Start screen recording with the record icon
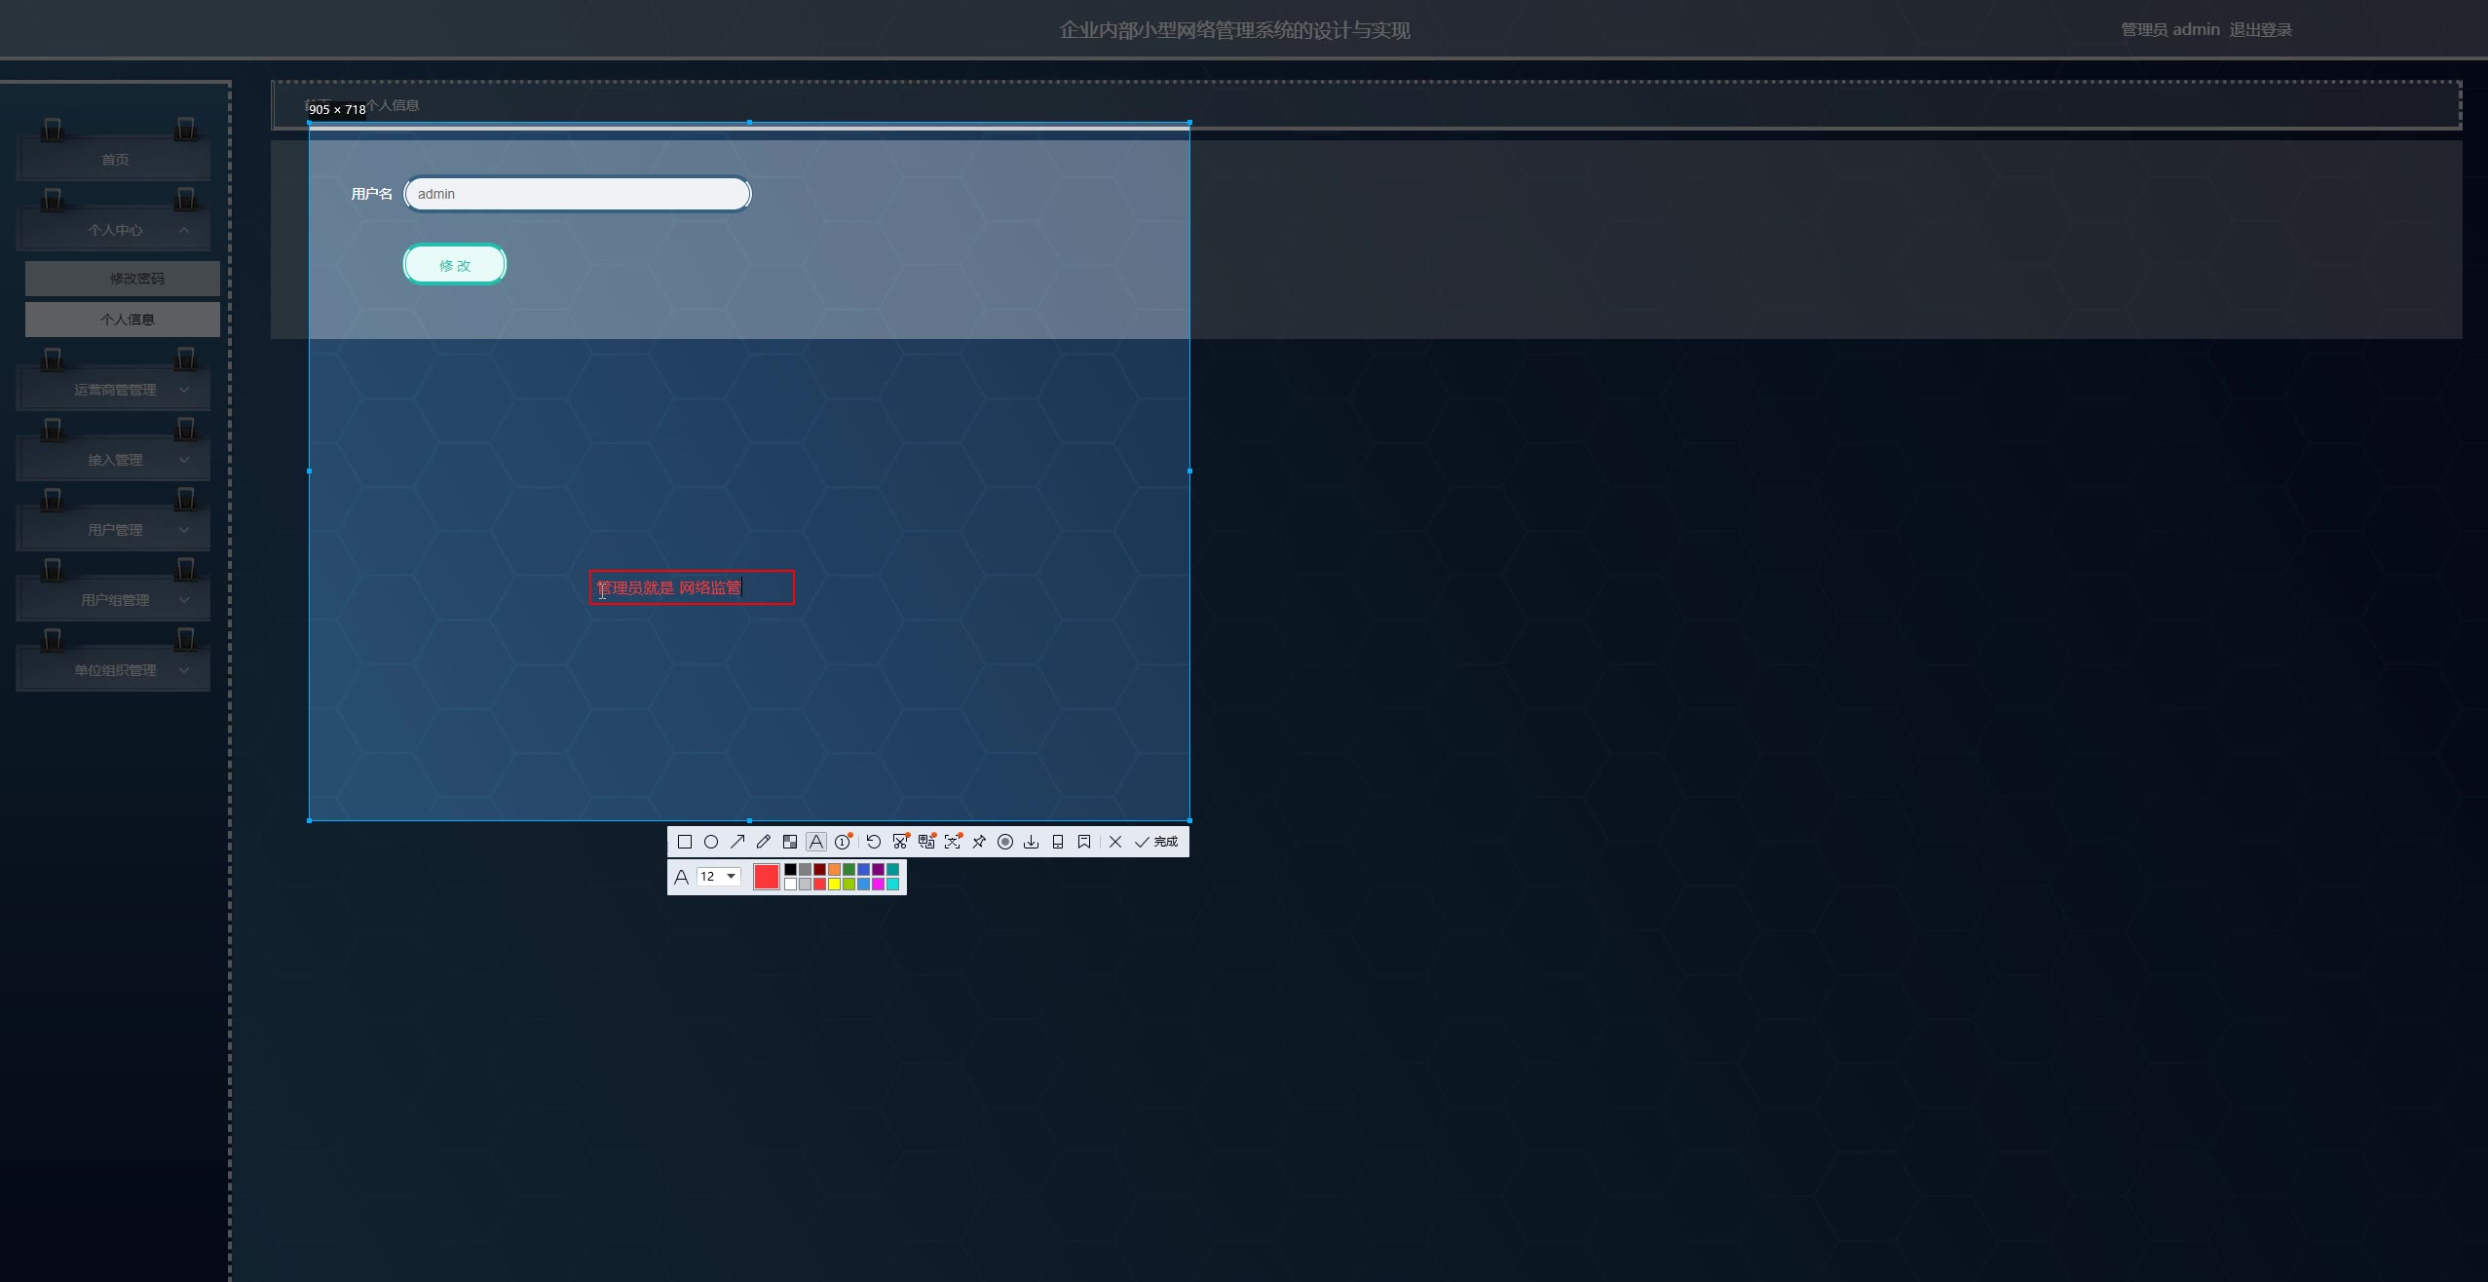 pos(1005,842)
